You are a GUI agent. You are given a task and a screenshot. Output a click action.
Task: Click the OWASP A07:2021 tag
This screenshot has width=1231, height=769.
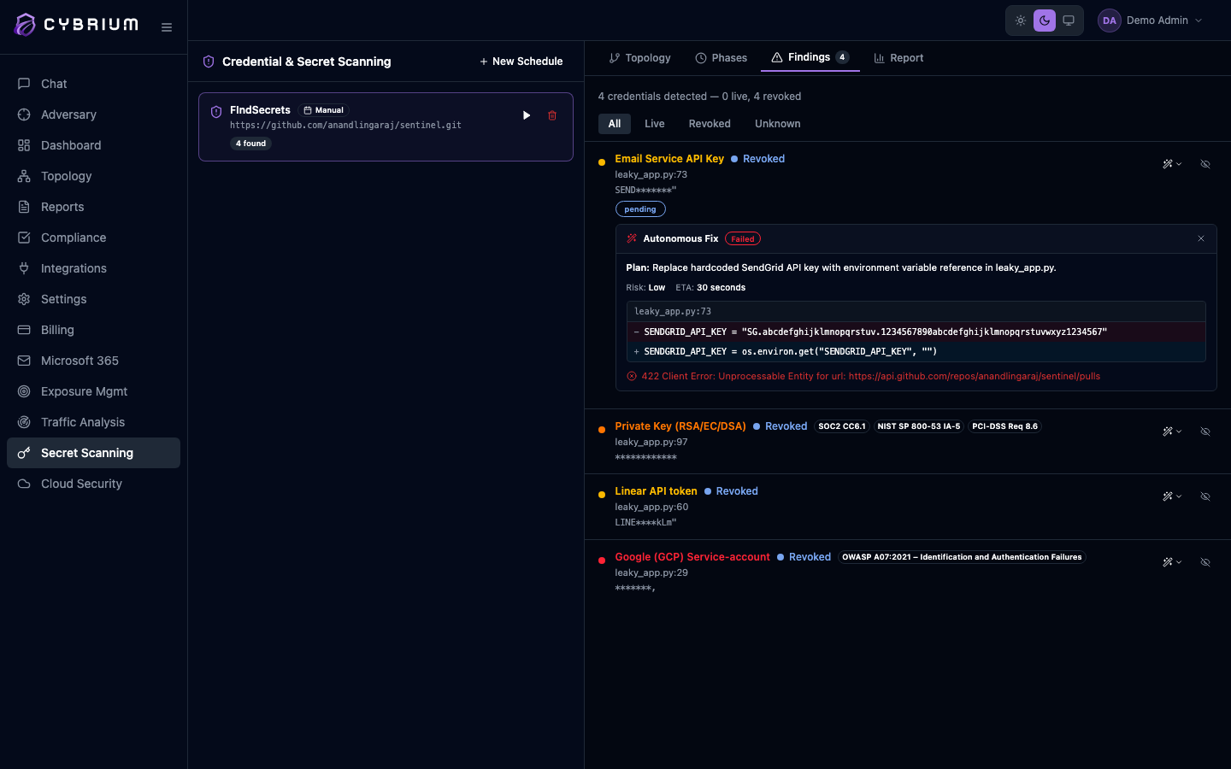click(x=962, y=557)
